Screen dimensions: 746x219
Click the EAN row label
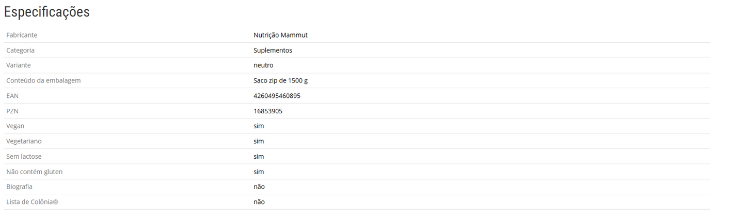pos(12,96)
